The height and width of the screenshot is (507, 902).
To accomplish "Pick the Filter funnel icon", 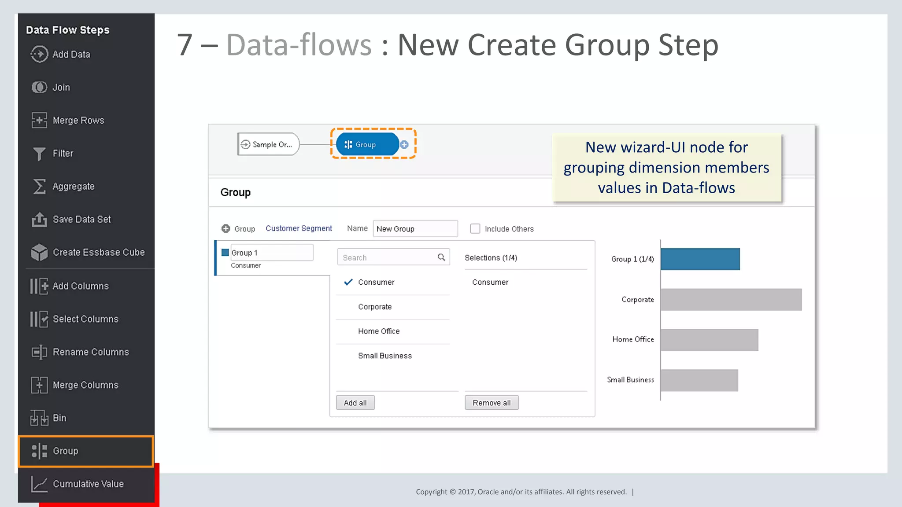I will click(39, 154).
